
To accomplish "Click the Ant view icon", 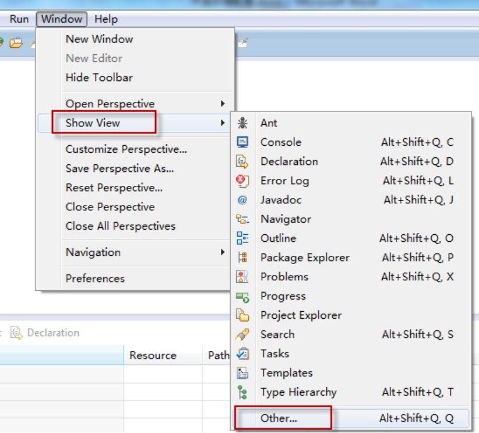I will tap(242, 123).
